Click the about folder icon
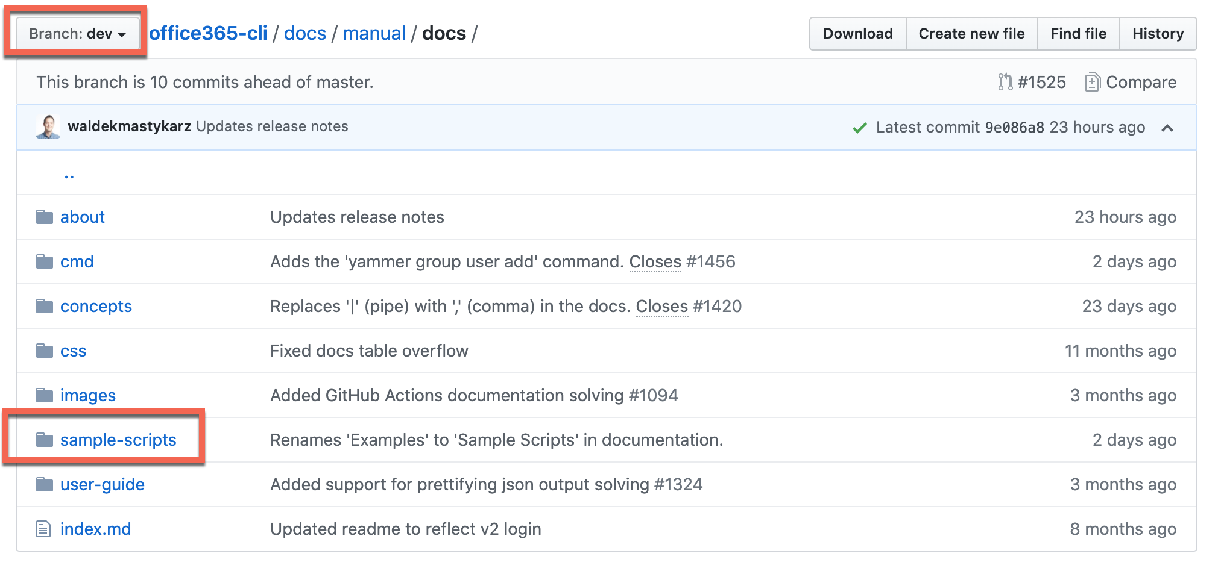The width and height of the screenshot is (1218, 571). (44, 217)
